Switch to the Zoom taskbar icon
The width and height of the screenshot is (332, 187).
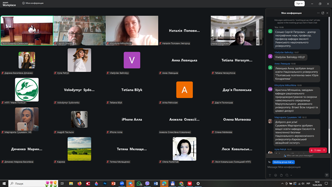122,183
